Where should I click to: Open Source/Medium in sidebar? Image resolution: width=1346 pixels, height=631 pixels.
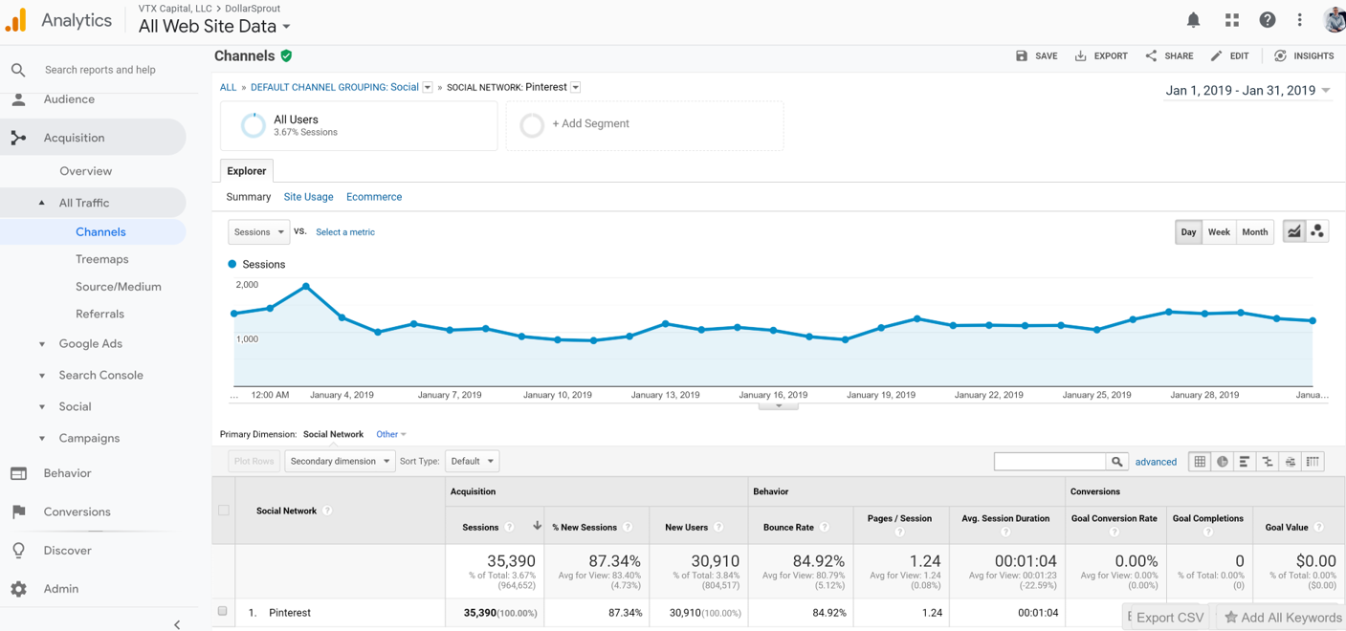point(119,287)
